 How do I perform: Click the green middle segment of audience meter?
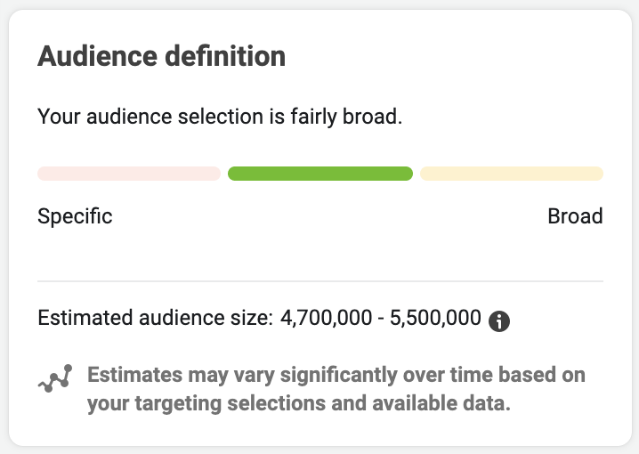tap(320, 174)
